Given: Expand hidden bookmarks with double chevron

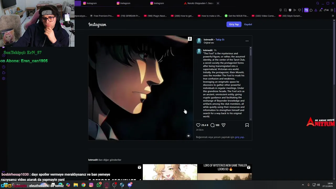Looking at the screenshot, I should (333, 16).
